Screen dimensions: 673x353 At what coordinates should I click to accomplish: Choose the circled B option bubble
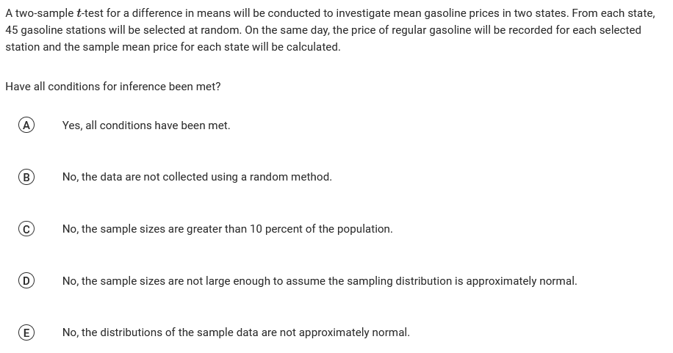click(x=26, y=177)
